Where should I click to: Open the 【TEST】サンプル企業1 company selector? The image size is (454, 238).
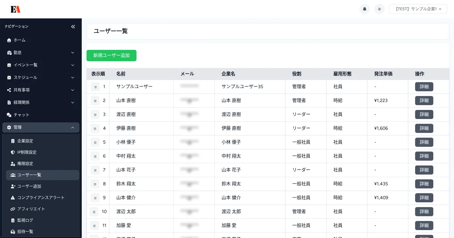(418, 9)
